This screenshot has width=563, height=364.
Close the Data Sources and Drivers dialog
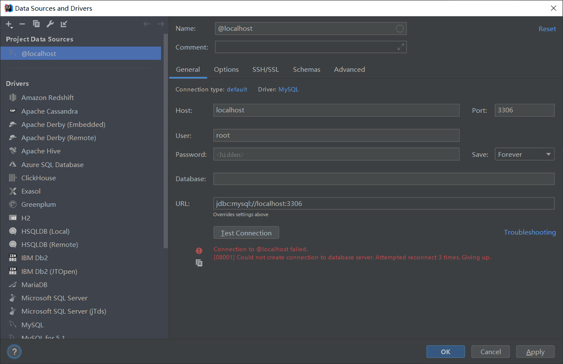pos(553,8)
